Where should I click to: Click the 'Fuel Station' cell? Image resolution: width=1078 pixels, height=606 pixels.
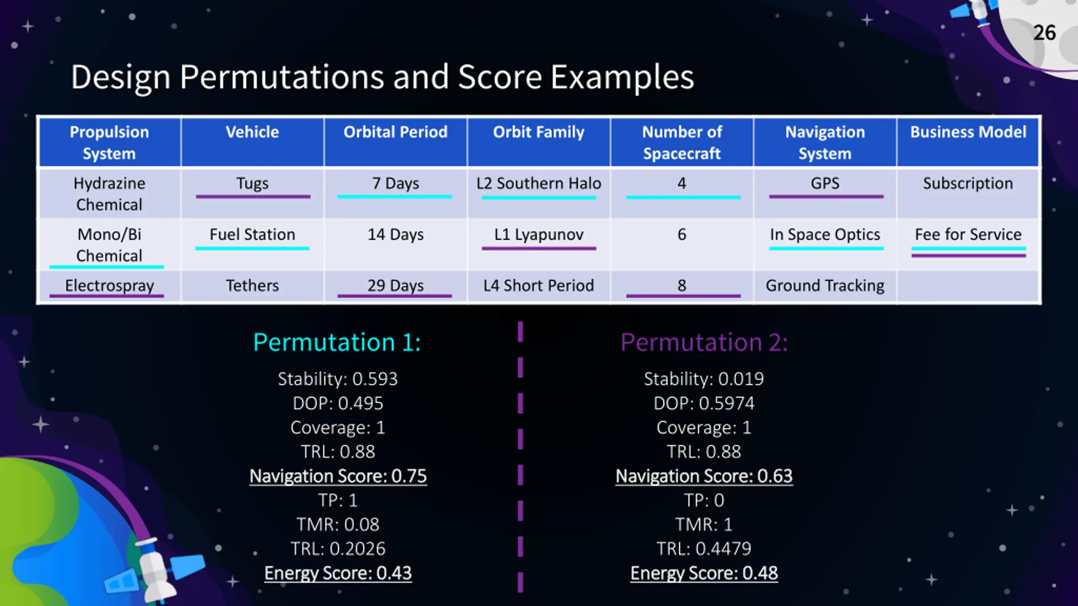pyautogui.click(x=253, y=245)
